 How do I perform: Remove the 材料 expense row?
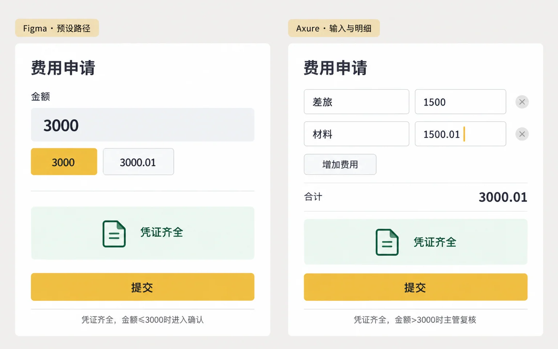coord(522,134)
